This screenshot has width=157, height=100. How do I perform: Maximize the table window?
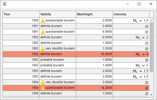[139, 4]
